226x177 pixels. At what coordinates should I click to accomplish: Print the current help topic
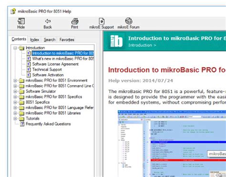tap(75, 21)
